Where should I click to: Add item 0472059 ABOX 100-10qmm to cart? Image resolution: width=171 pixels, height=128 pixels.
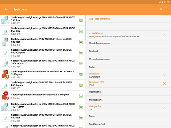(81, 64)
